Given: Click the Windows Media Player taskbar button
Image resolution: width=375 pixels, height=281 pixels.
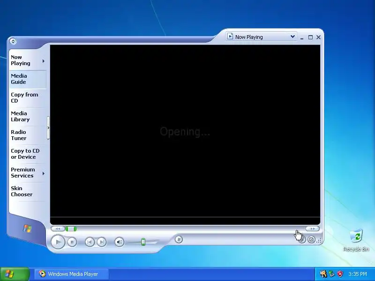Looking at the screenshot, I should pos(72,274).
